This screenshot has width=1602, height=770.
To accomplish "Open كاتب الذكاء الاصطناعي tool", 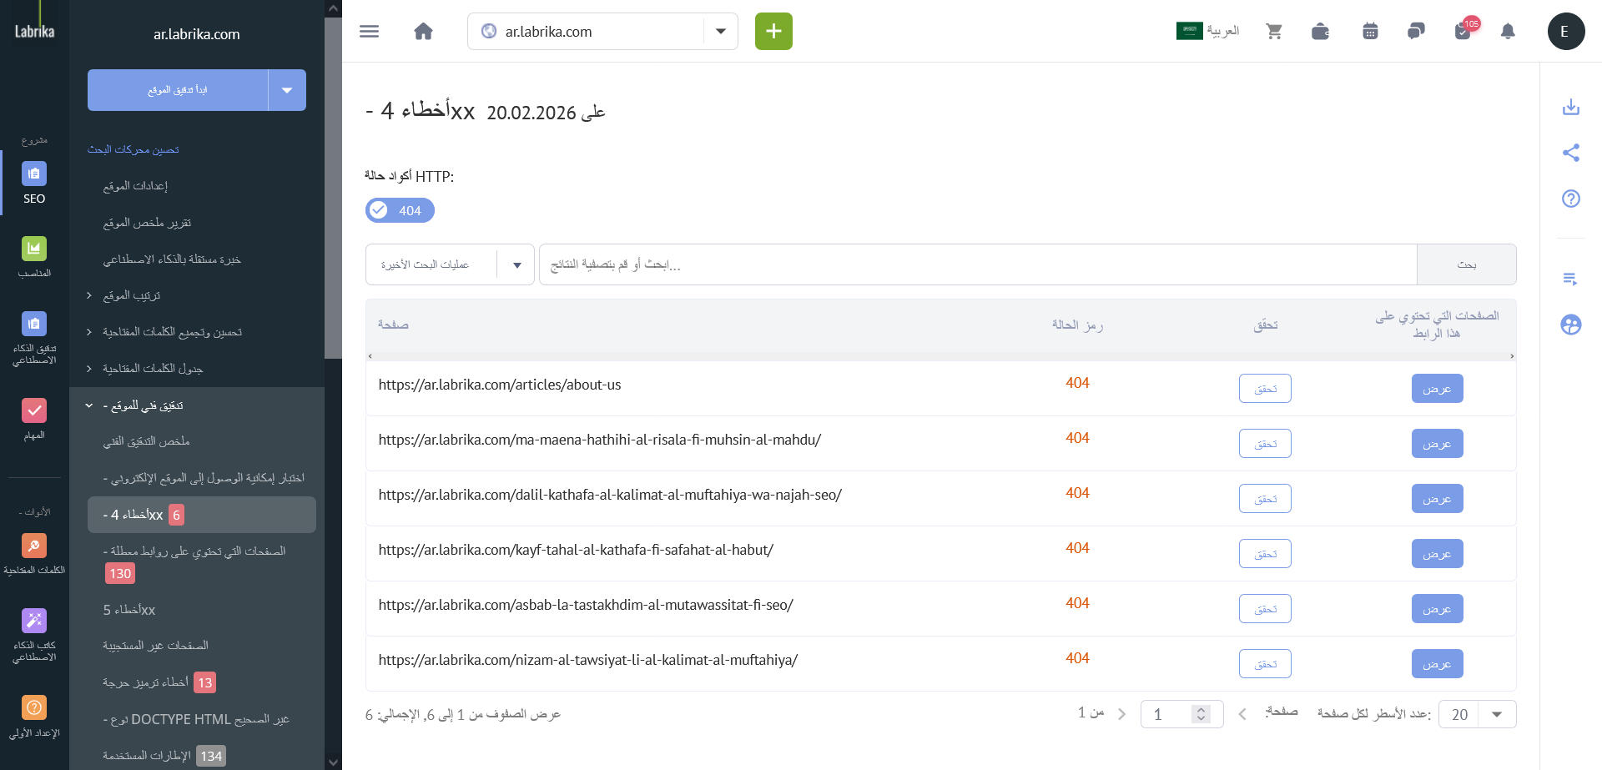I will click(x=34, y=636).
